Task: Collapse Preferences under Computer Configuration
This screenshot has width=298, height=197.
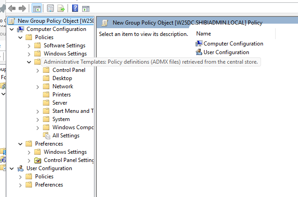Action: (21, 144)
